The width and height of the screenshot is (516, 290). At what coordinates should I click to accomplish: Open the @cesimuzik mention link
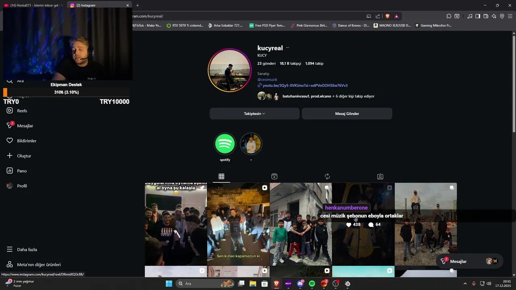pyautogui.click(x=267, y=80)
